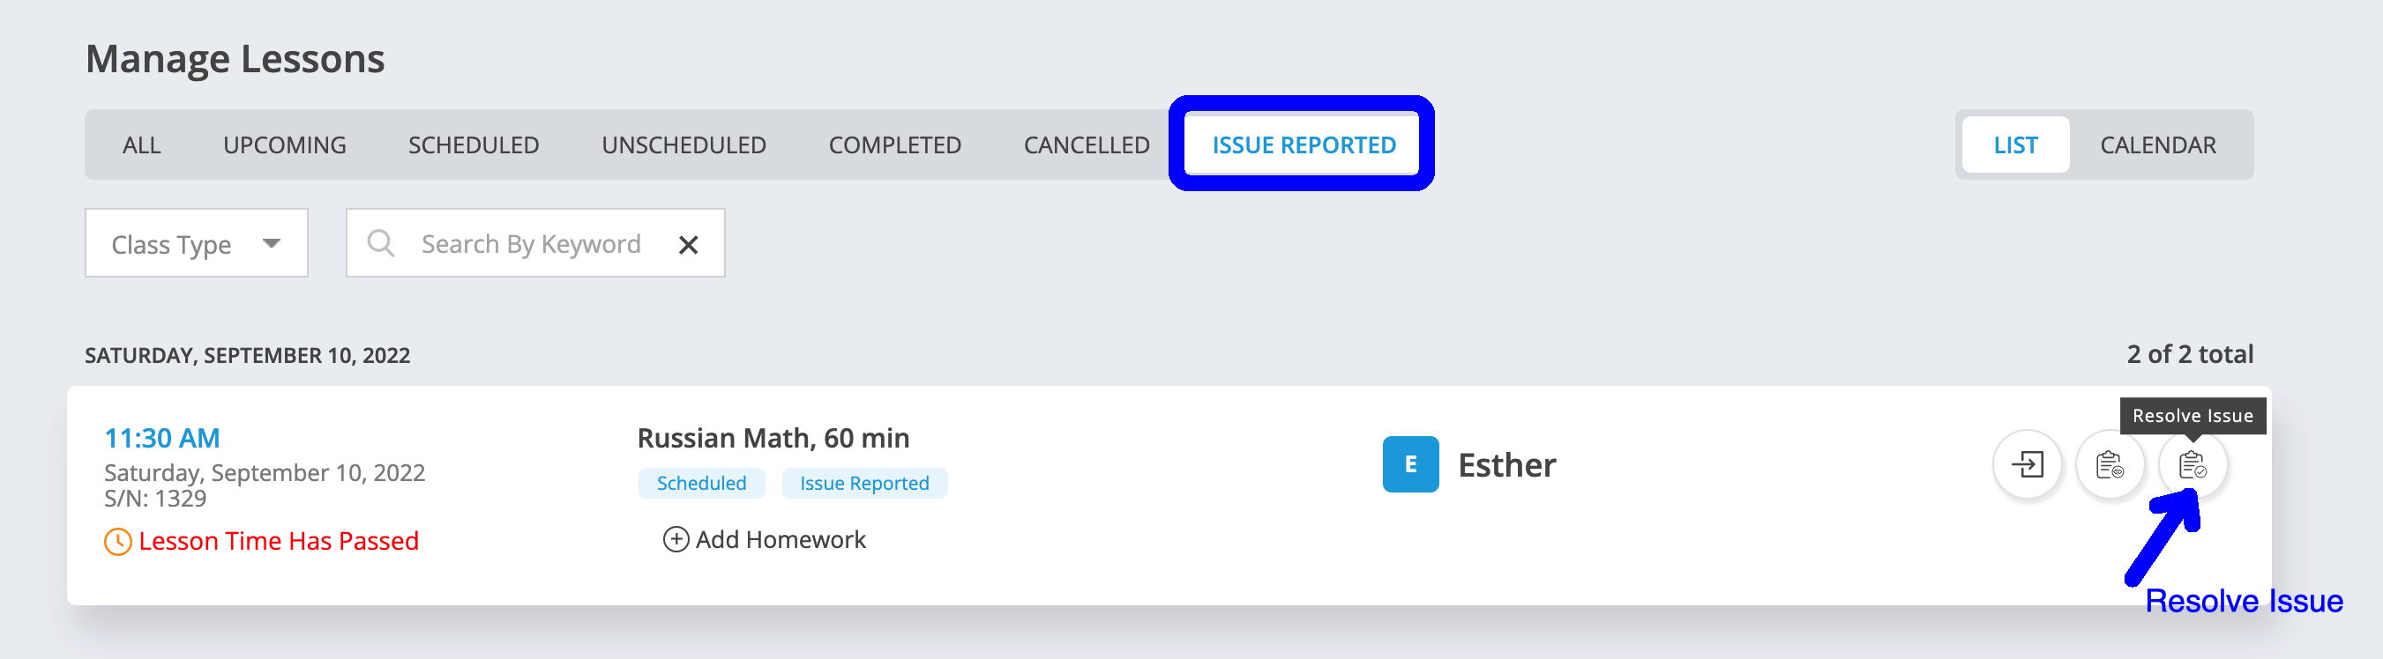The height and width of the screenshot is (659, 2383).
Task: Click the plus icon beside Add Homework
Action: click(x=676, y=539)
